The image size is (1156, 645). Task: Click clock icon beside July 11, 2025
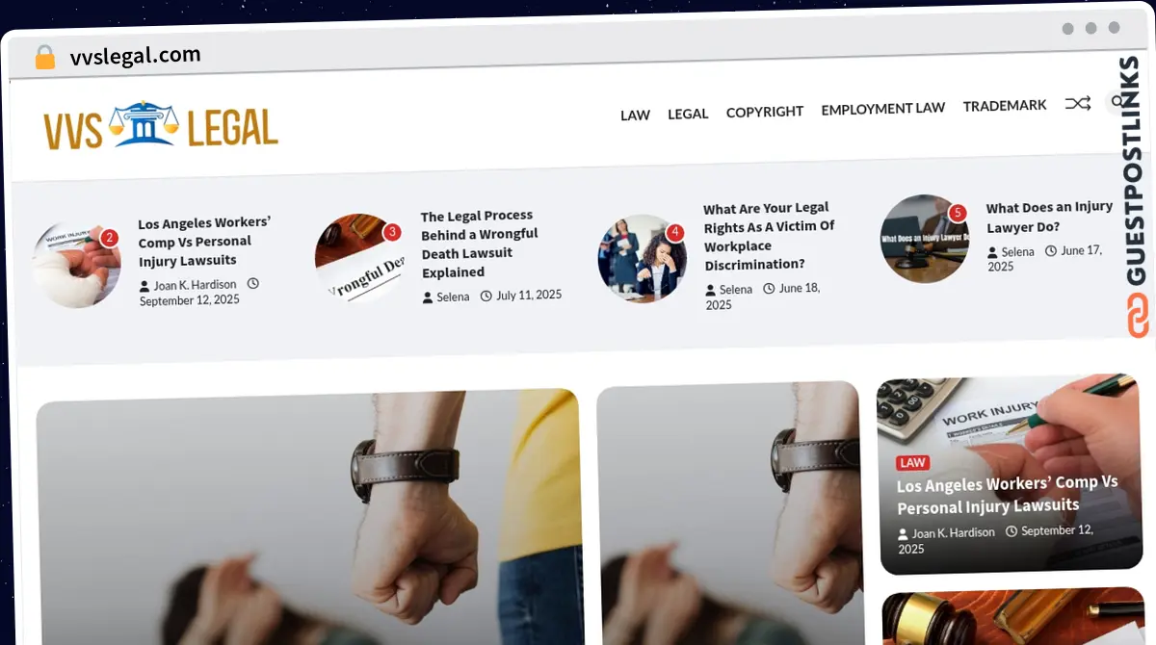[486, 297]
